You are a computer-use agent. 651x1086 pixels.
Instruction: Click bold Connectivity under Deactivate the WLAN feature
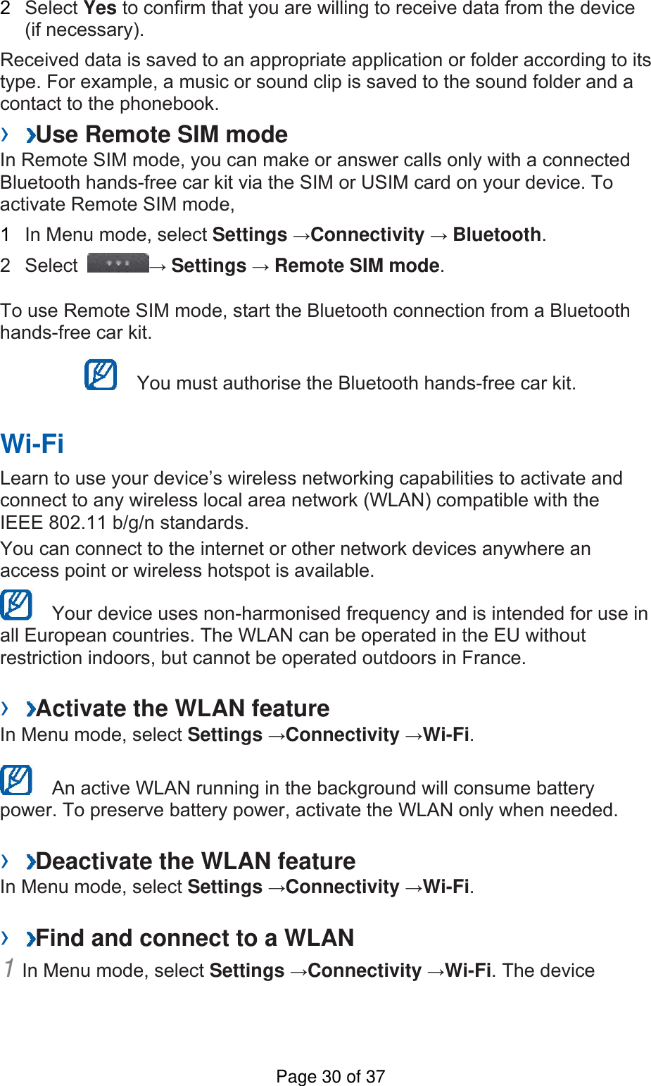tap(343, 887)
